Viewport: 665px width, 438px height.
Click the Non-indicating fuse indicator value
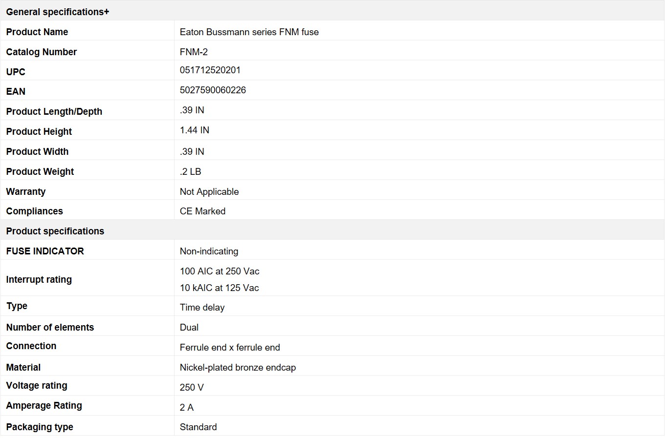click(x=209, y=251)
